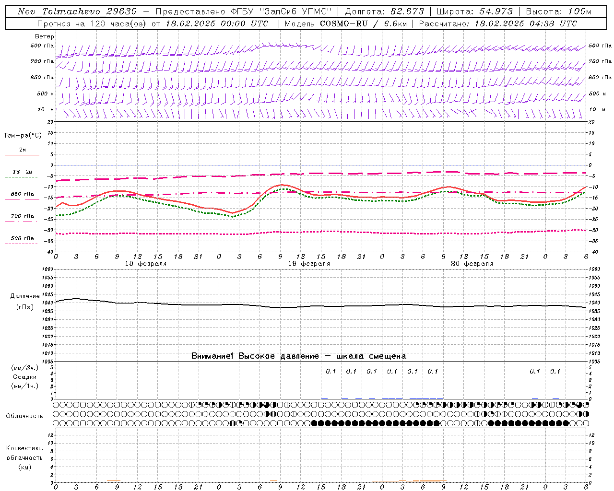Select the text Предоставлено ФГБУ "ЗапСиб УГМС"
This screenshot has width=614, height=491.
(x=244, y=12)
